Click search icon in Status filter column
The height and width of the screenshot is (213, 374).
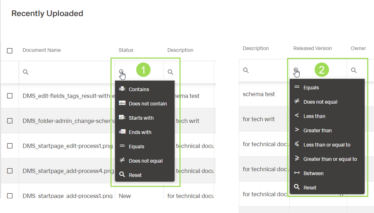point(121,72)
